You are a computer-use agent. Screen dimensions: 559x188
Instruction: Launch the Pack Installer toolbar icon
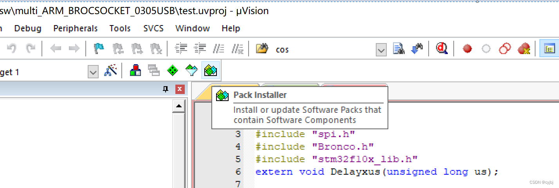tap(211, 70)
